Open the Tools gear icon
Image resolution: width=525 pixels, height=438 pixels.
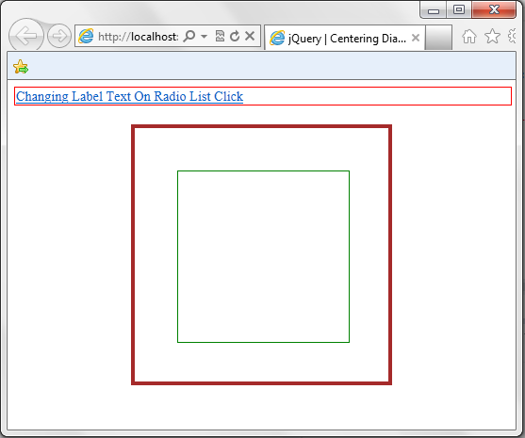513,36
